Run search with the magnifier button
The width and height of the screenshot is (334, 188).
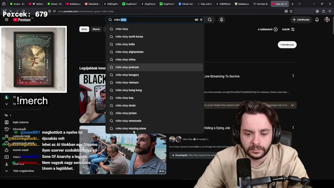(x=210, y=20)
